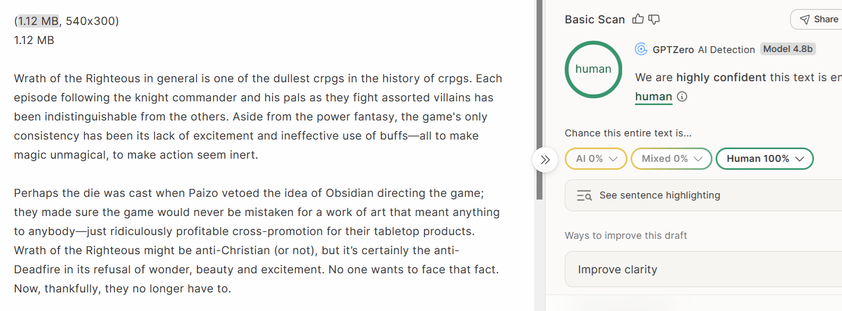Click the info icon beside human
Image resolution: width=842 pixels, height=311 pixels.
coord(682,97)
